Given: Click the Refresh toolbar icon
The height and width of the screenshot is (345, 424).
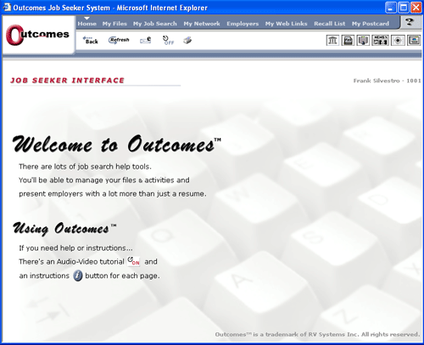Looking at the screenshot, I should pos(119,40).
